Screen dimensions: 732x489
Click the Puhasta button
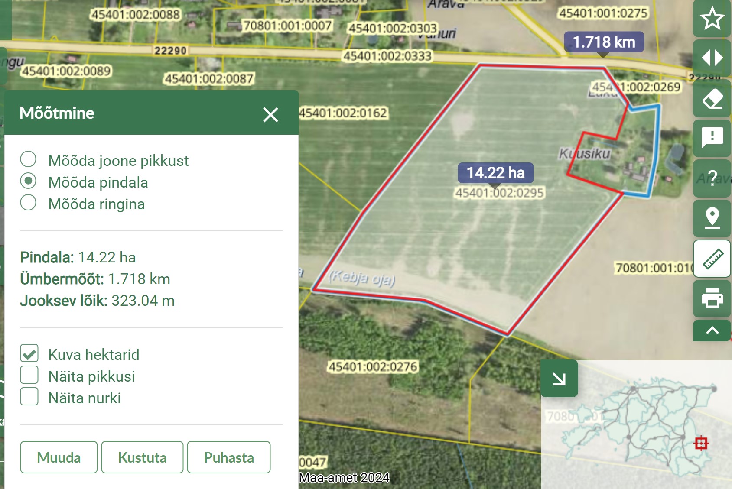pos(229,457)
